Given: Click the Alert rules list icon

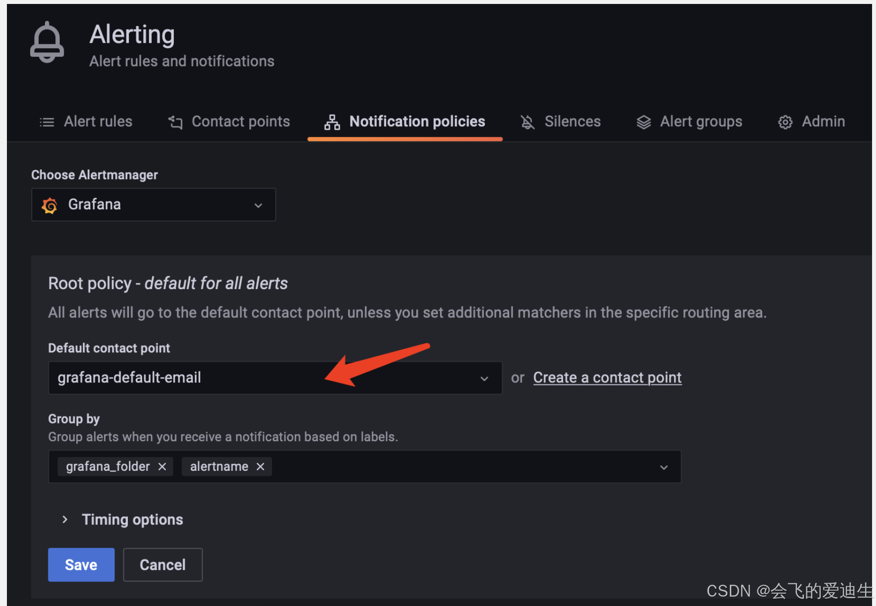Looking at the screenshot, I should 47,122.
